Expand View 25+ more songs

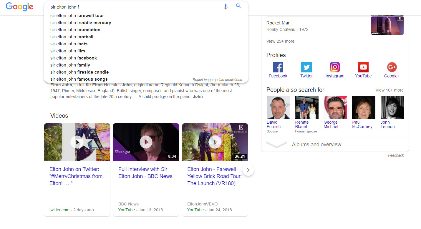280,41
